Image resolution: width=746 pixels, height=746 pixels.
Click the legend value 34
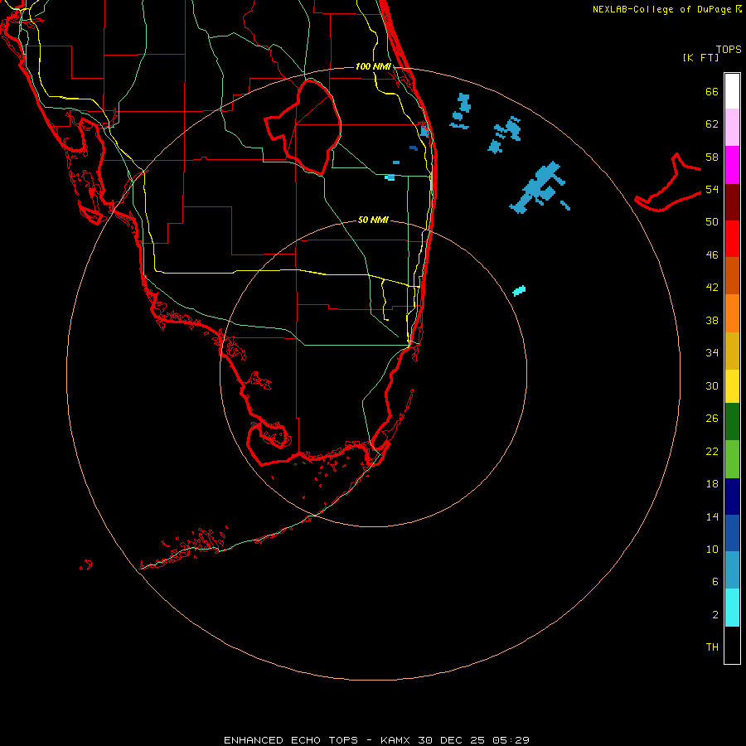712,353
